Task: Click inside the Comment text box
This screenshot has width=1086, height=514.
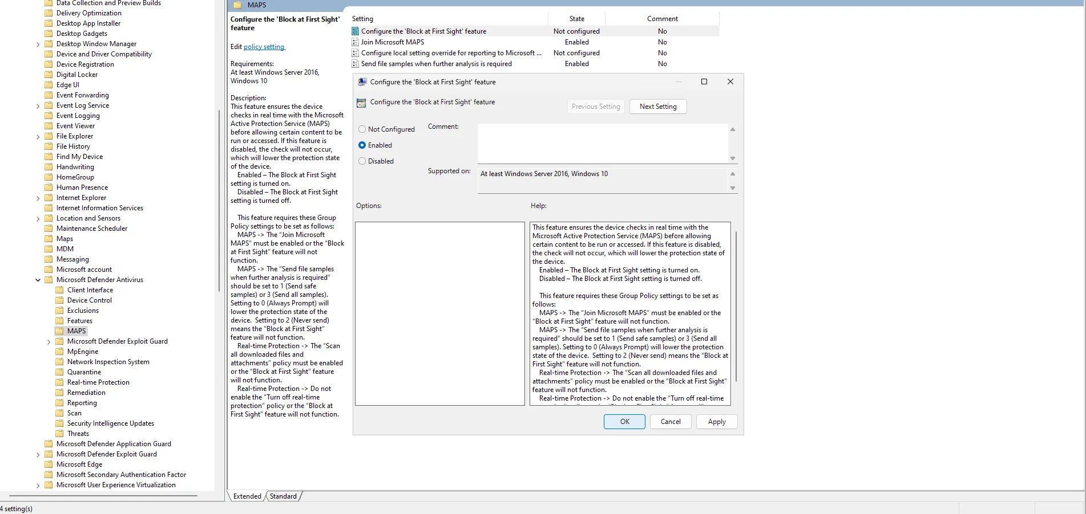Action: click(x=602, y=143)
